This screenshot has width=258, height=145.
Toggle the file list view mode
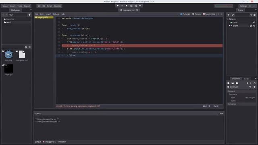click(x=29, y=47)
